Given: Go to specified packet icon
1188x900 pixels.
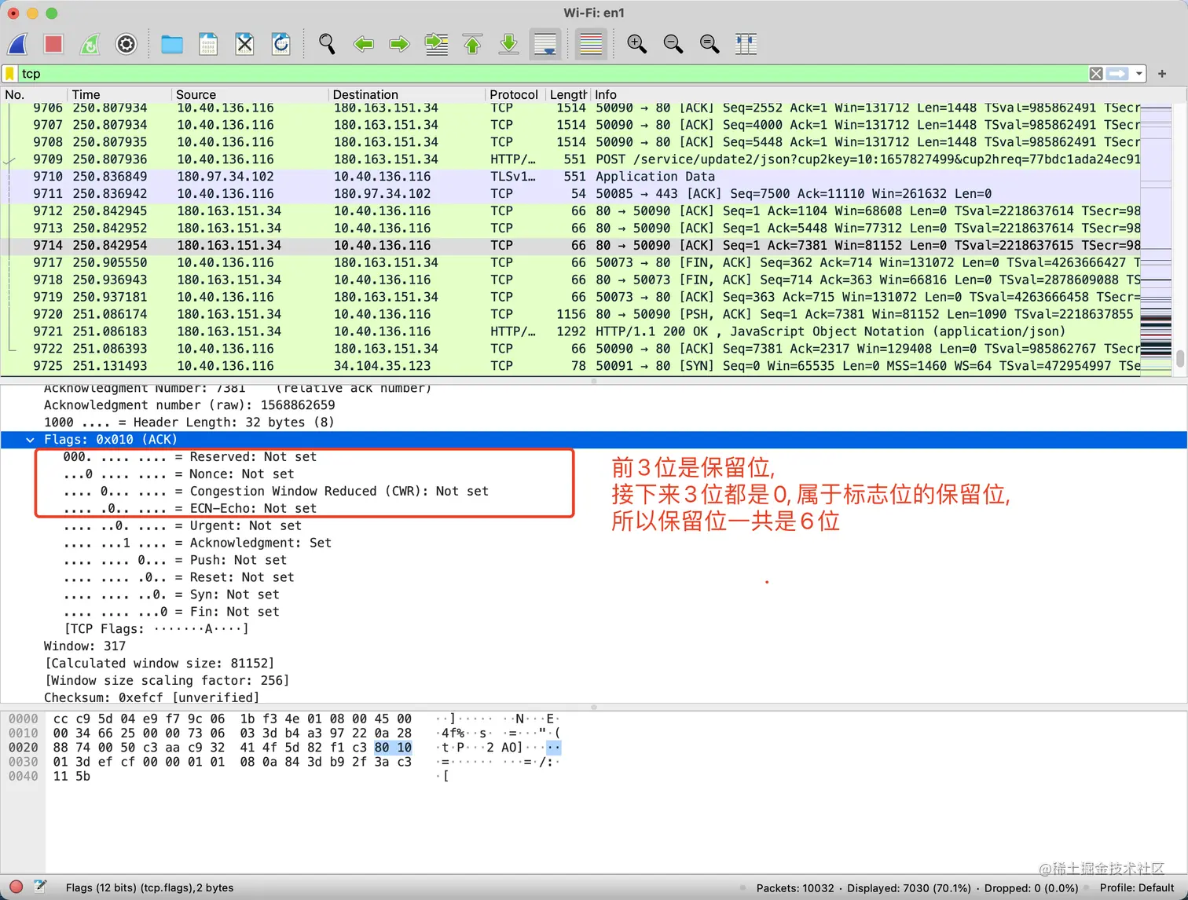Looking at the screenshot, I should (x=436, y=44).
